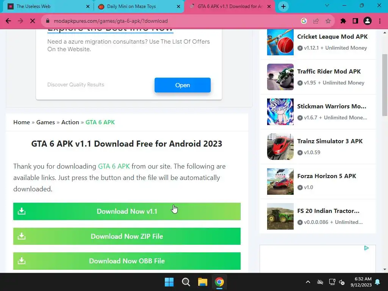This screenshot has width=388, height=291.
Task: Open Forza Horizon 5 APK thumbnail
Action: [280, 181]
